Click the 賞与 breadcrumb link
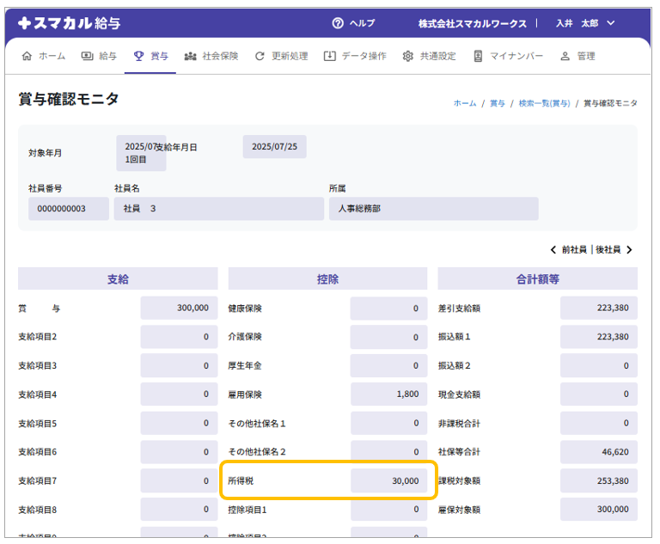This screenshot has height=544, width=660. pos(498,103)
